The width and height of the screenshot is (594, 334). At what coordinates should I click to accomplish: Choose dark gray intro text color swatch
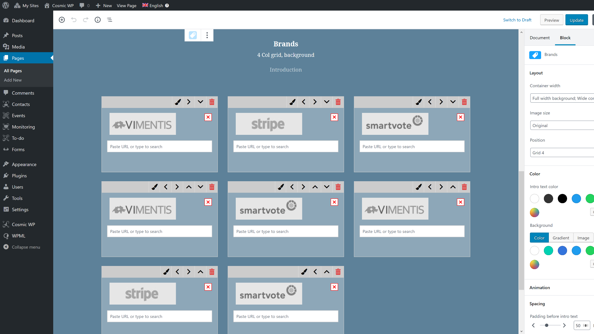pos(548,199)
